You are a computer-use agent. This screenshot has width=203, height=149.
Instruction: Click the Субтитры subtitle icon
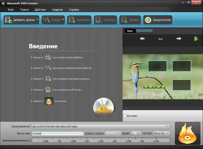click(x=99, y=20)
